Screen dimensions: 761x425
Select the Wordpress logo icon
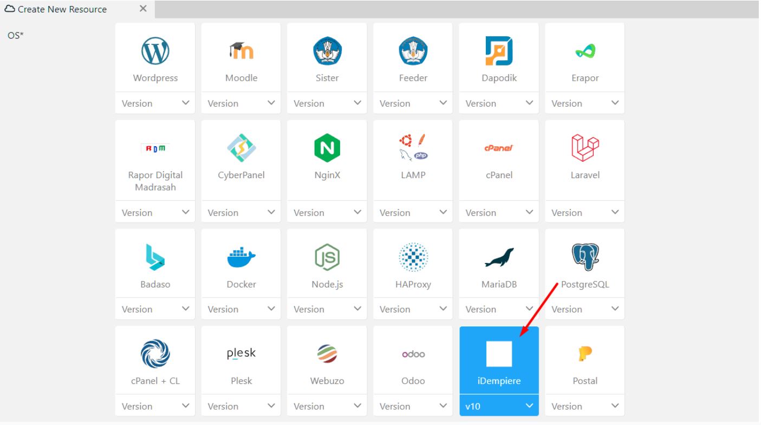155,52
